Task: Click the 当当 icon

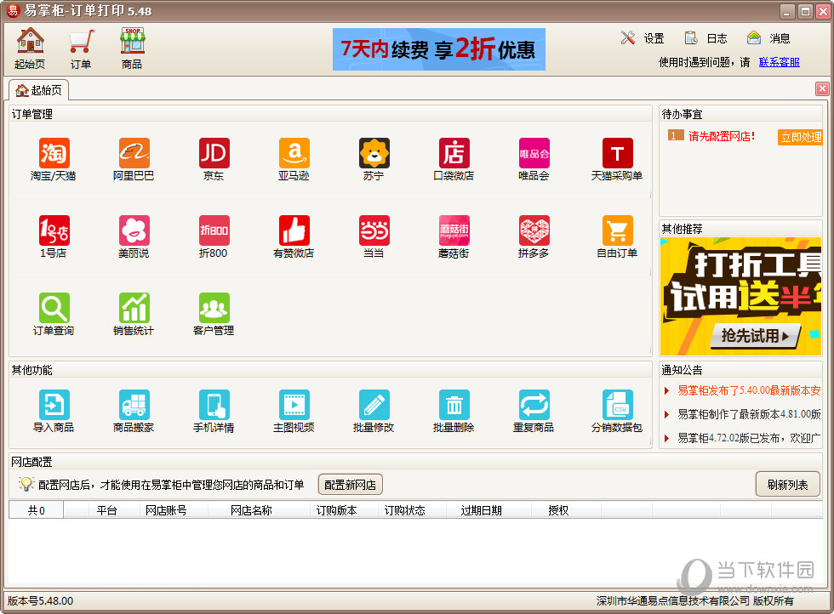Action: click(x=374, y=230)
